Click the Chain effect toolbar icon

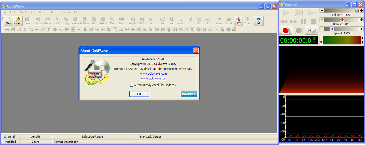click(248, 21)
